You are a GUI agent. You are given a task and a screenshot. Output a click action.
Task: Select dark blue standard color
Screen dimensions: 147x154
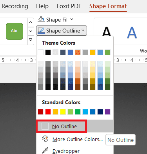click(100, 112)
